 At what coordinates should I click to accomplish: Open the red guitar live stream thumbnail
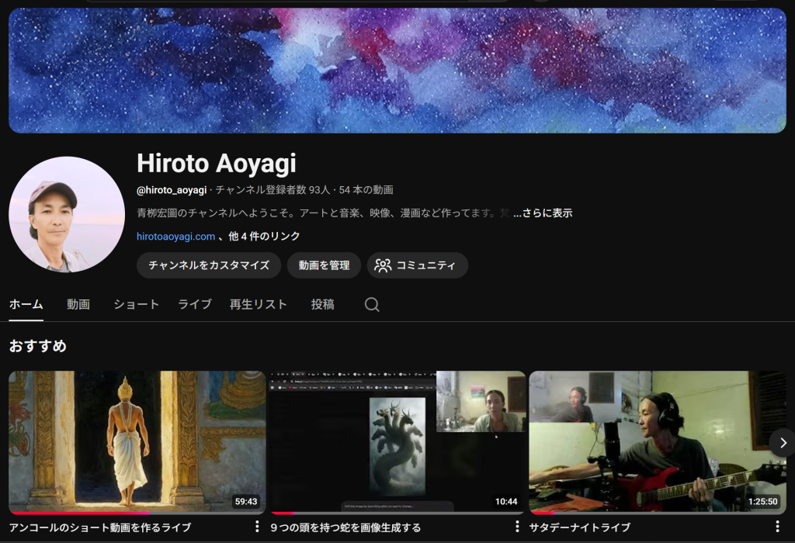(x=658, y=441)
